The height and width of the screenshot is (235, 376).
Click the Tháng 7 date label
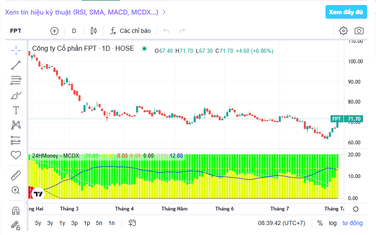(x=279, y=209)
